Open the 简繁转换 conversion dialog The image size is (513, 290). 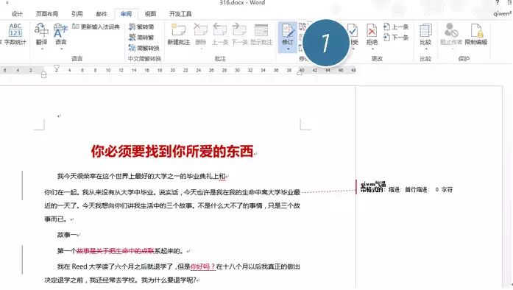click(144, 48)
